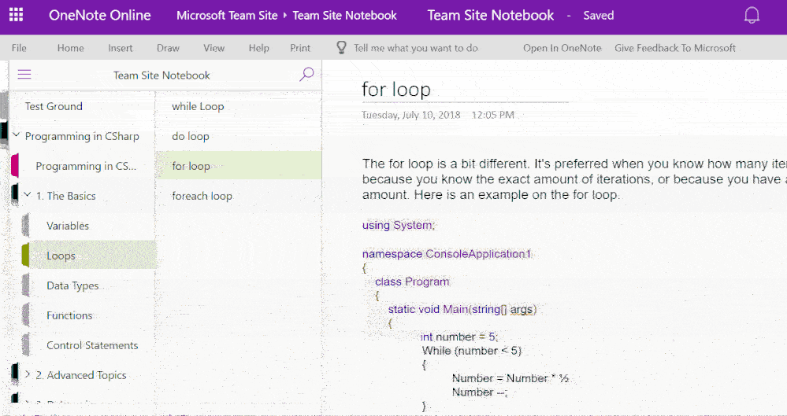The image size is (787, 416).
Task: Click the page date Tuesday, July 10, 2018
Action: [411, 115]
